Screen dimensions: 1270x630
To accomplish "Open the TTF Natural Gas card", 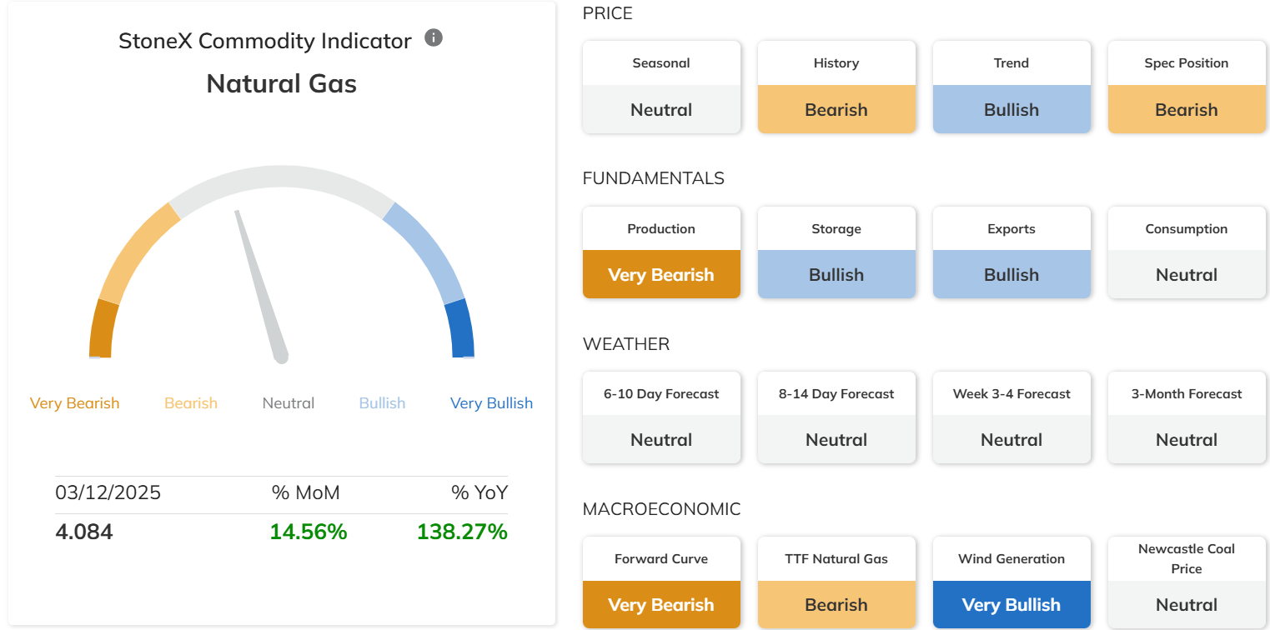I will point(836,582).
